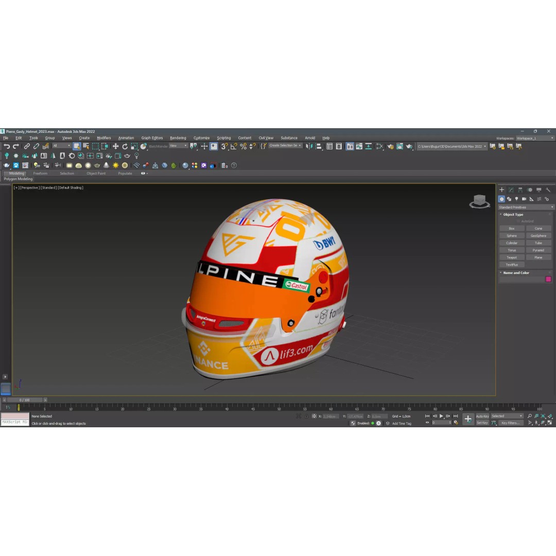Enable the Auto Key animation mode
Screen dimensions: 556x556
pyautogui.click(x=482, y=416)
